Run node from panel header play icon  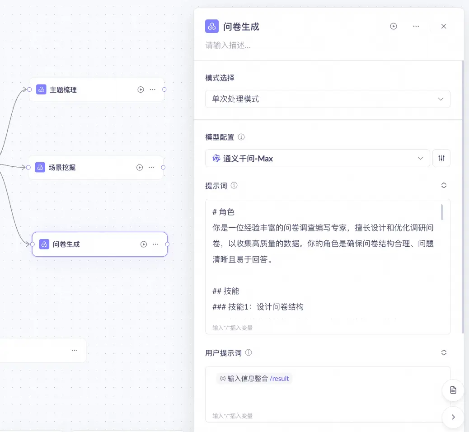394,26
